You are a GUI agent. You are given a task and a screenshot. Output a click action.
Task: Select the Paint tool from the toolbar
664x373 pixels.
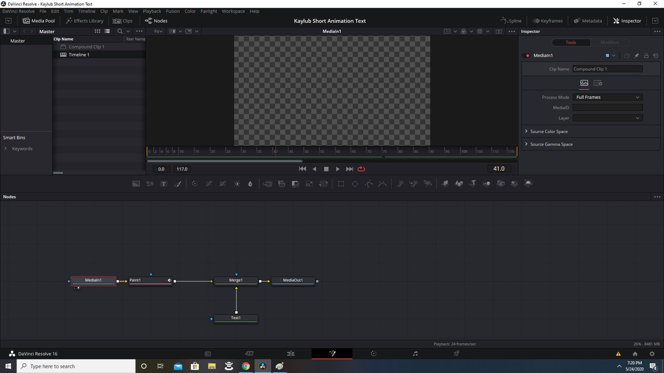178,183
